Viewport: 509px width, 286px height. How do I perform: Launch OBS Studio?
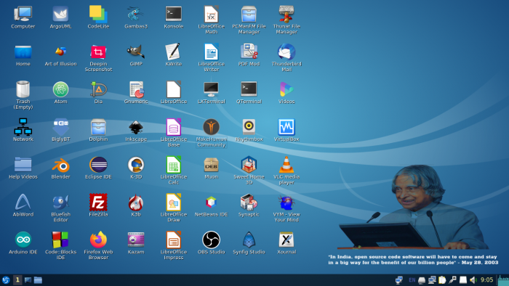pos(211,240)
